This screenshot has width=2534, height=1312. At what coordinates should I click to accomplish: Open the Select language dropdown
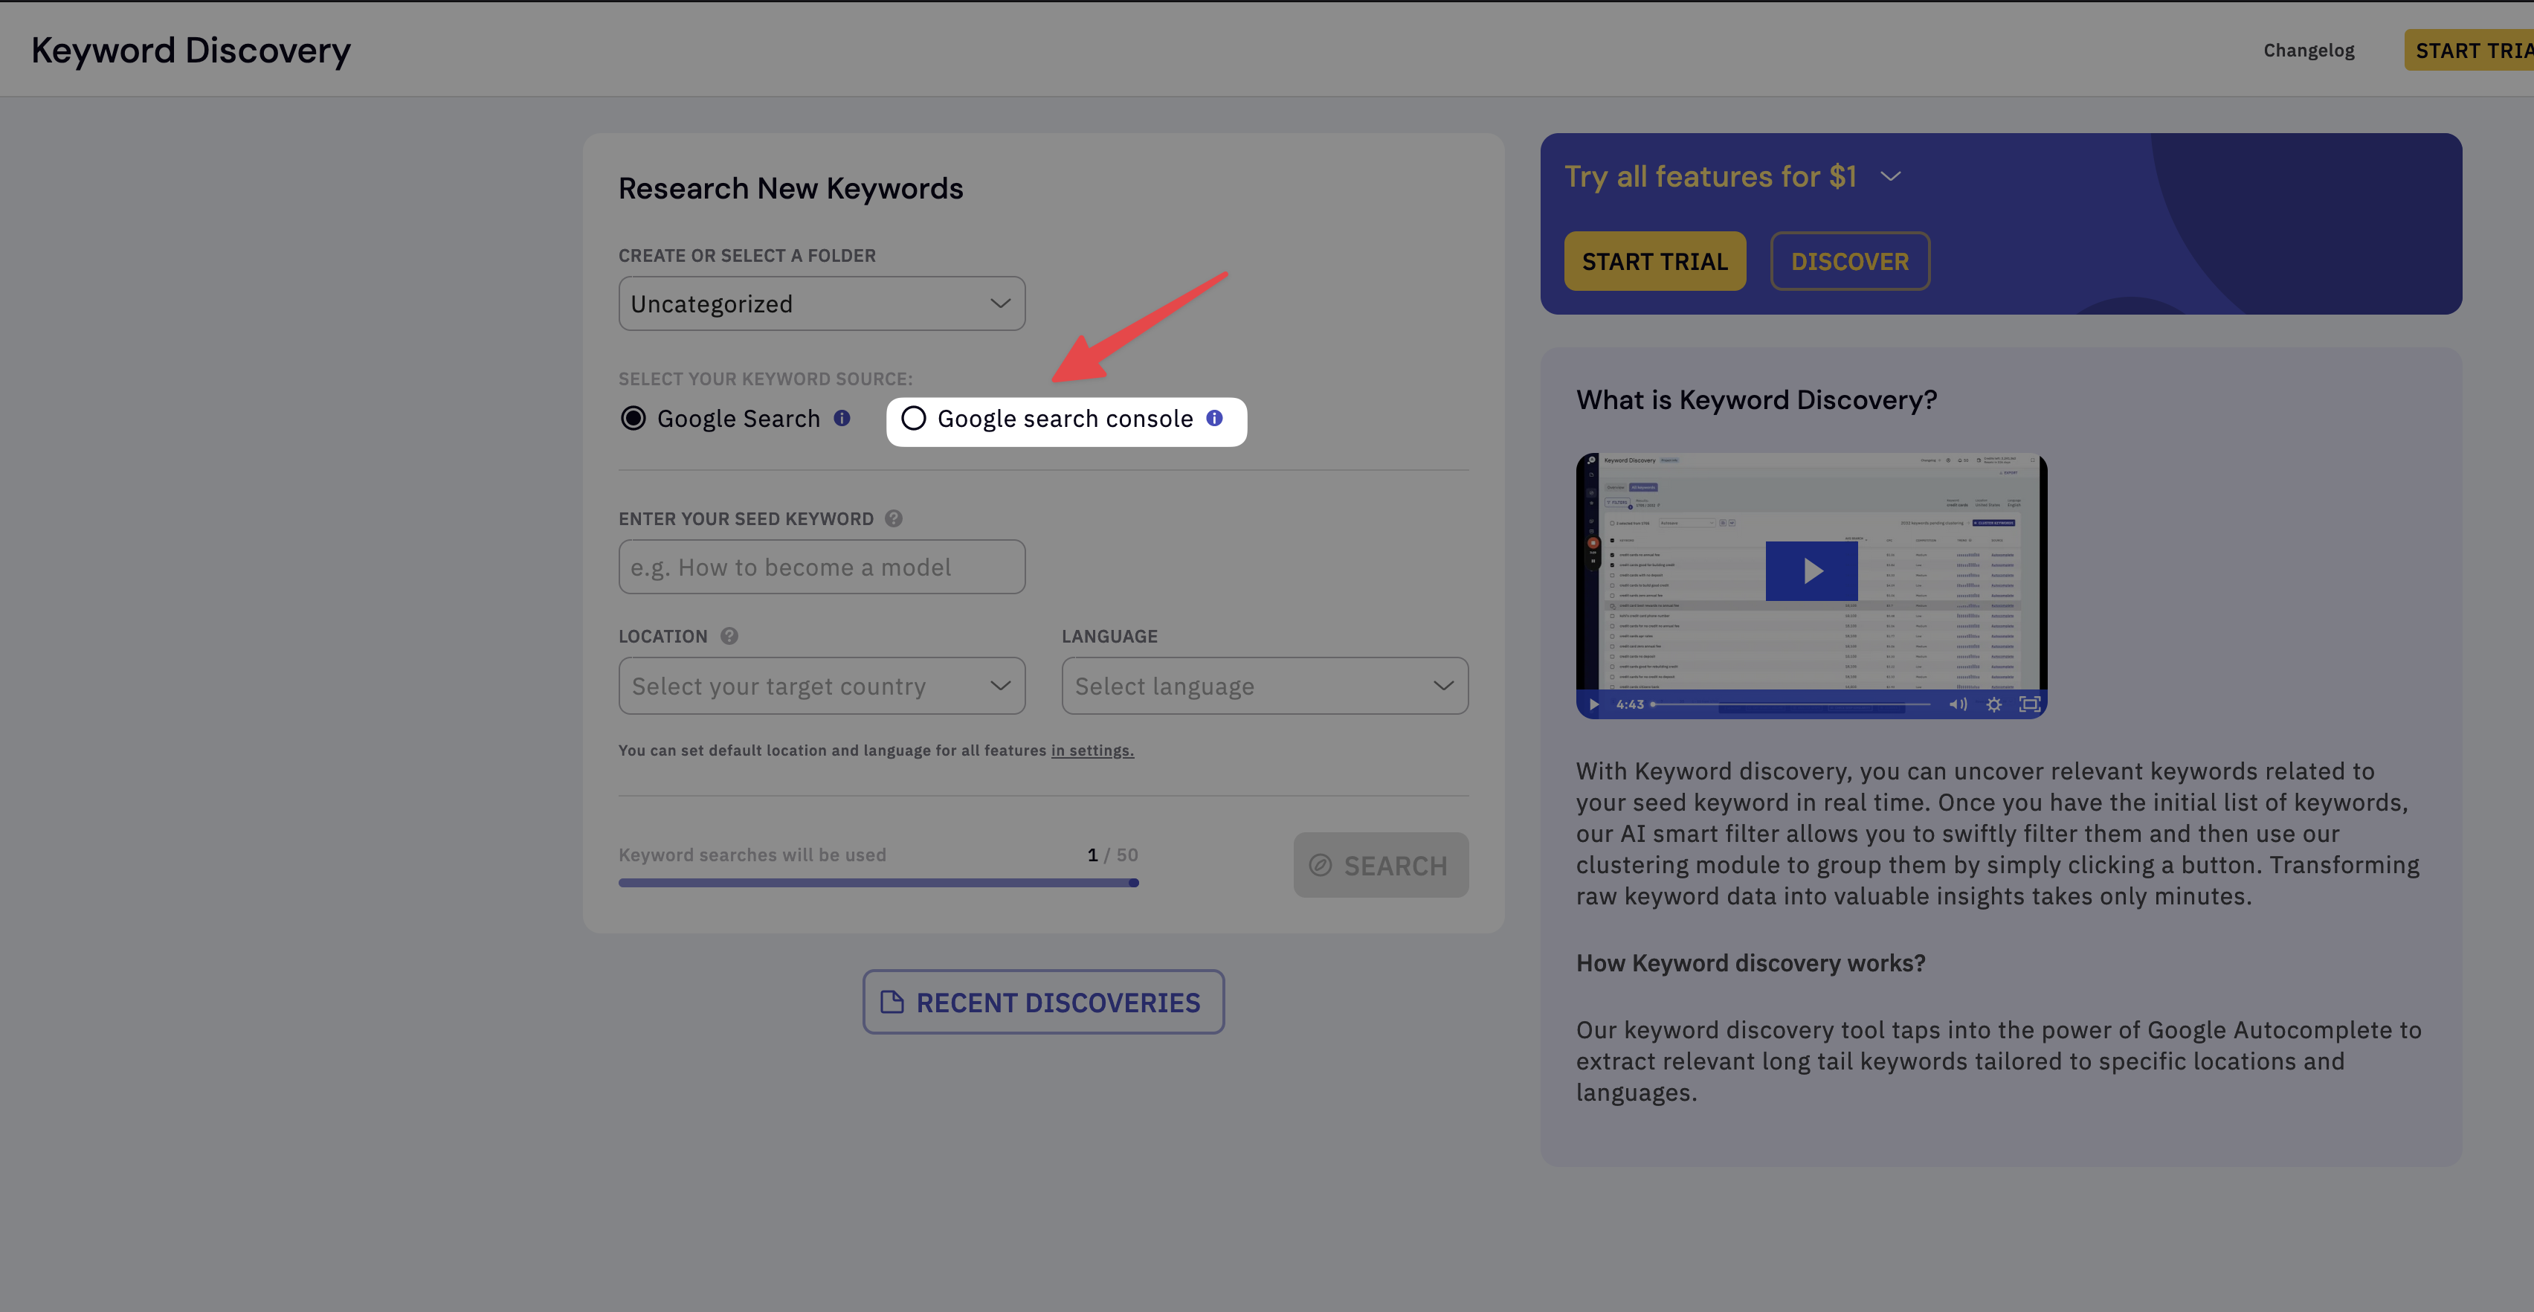pos(1264,686)
